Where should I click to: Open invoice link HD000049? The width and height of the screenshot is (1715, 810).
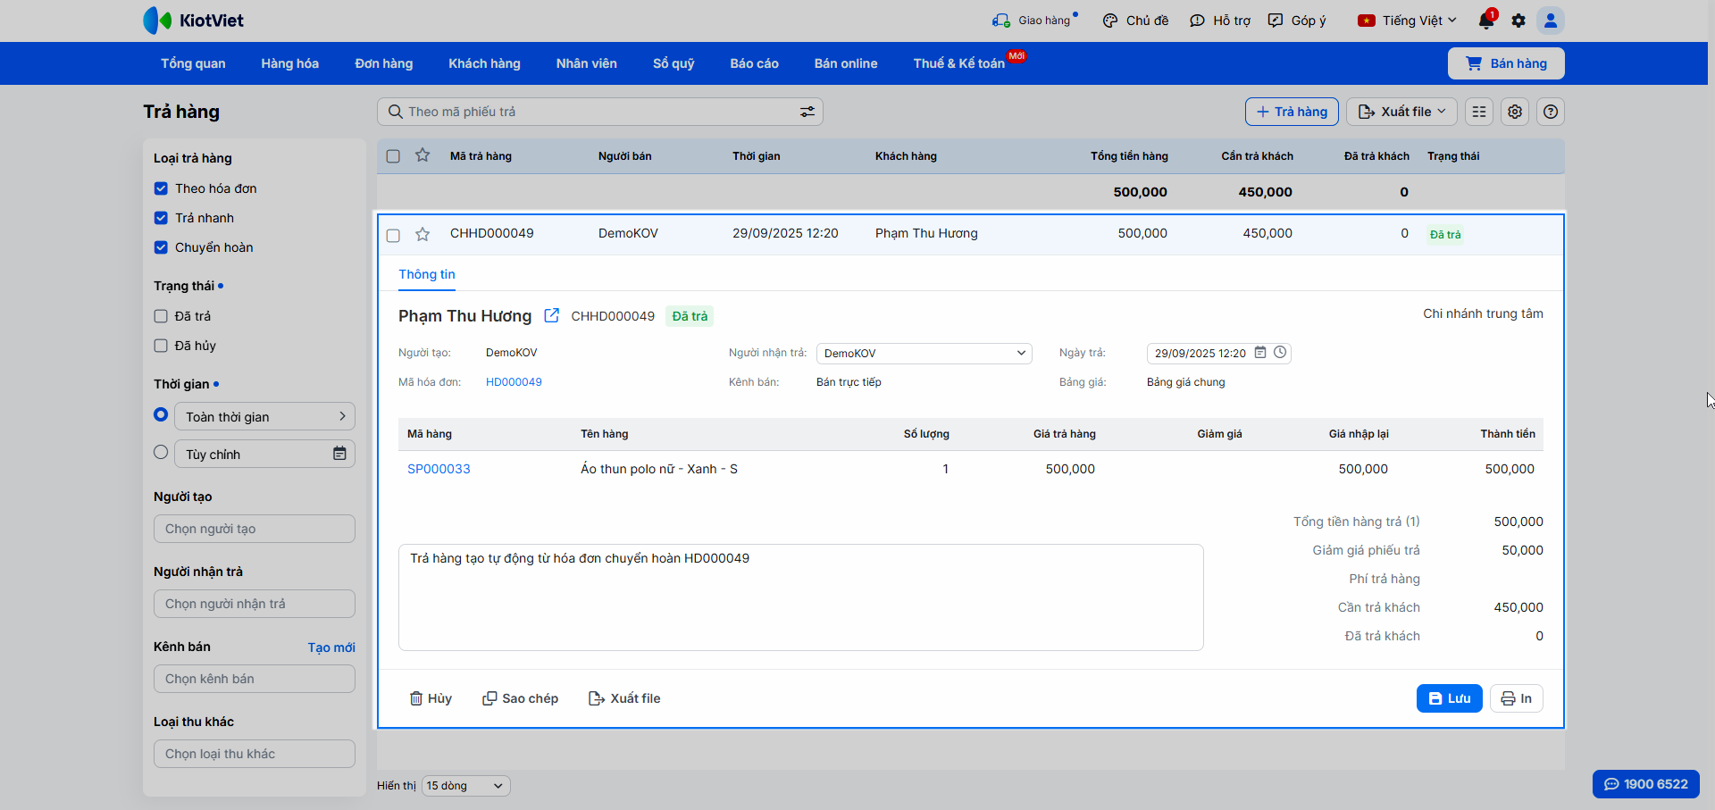coord(514,382)
